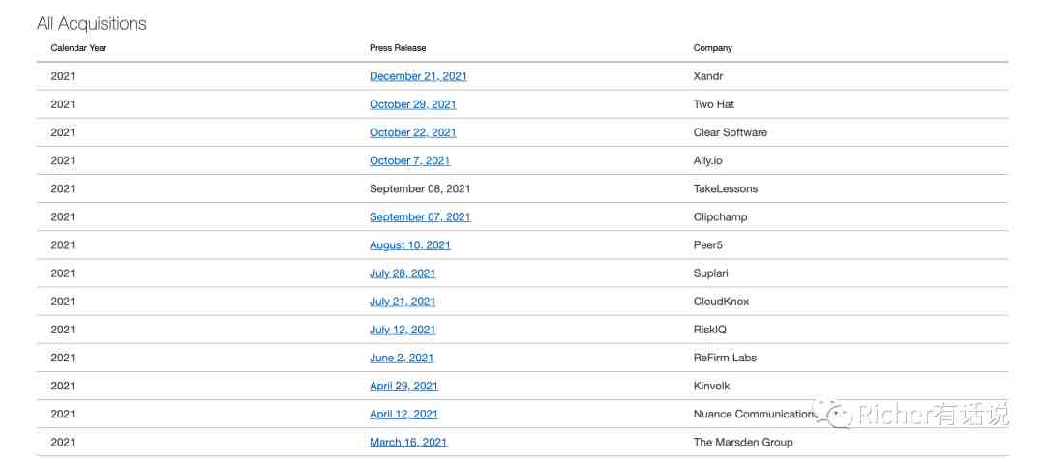
Task: Open the December 21, 2021 press release
Action: [x=418, y=76]
